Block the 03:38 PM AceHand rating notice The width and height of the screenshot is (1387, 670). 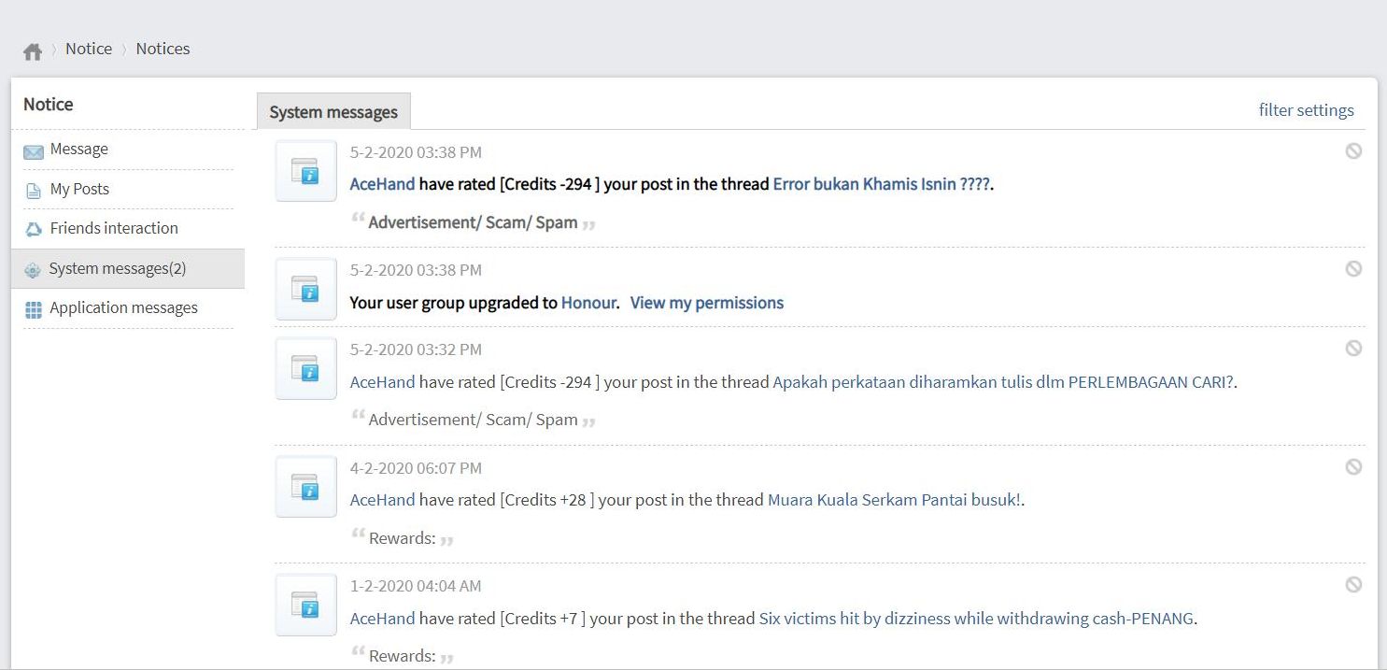pyautogui.click(x=1353, y=150)
